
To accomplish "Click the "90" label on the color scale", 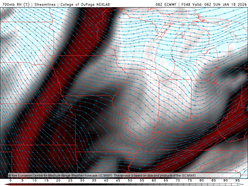I will 226,180.
